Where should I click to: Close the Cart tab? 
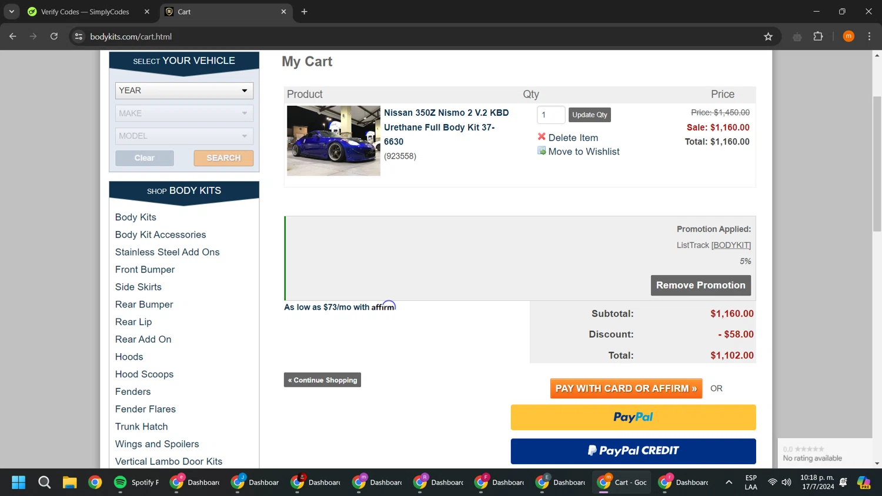pyautogui.click(x=283, y=12)
